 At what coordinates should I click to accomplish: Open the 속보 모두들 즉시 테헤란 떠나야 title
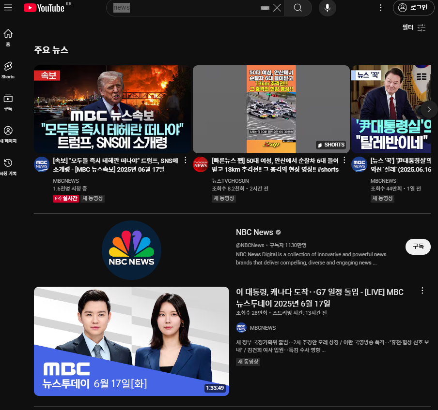pyautogui.click(x=116, y=165)
